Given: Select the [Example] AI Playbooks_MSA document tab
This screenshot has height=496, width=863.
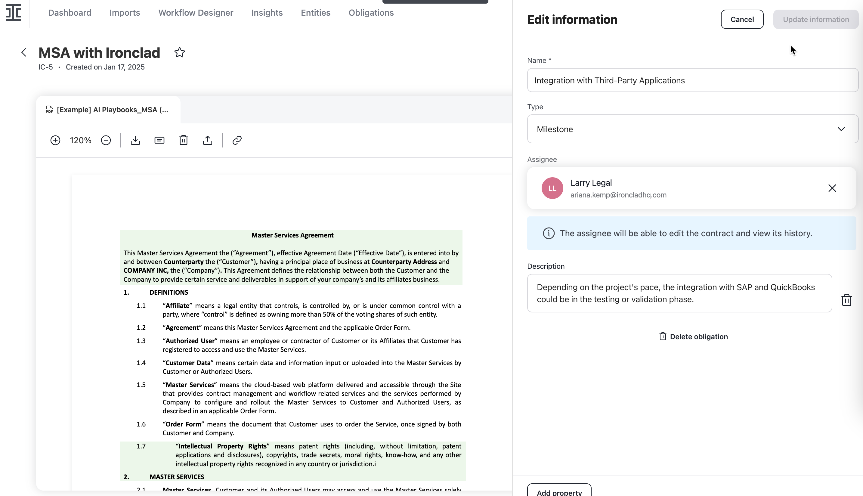Looking at the screenshot, I should tap(108, 110).
